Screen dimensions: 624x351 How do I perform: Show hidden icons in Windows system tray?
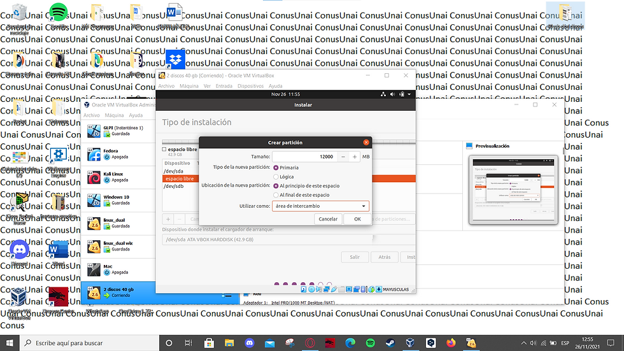click(x=523, y=343)
